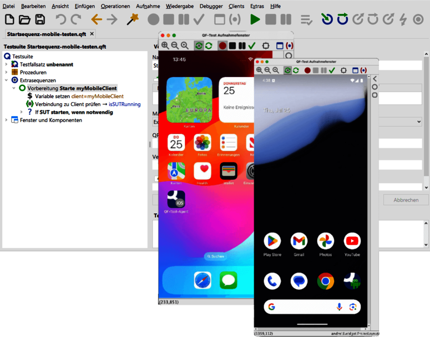Collapse the Extrasequenzen tree node
This screenshot has width=430, height=337.
tap(6, 80)
